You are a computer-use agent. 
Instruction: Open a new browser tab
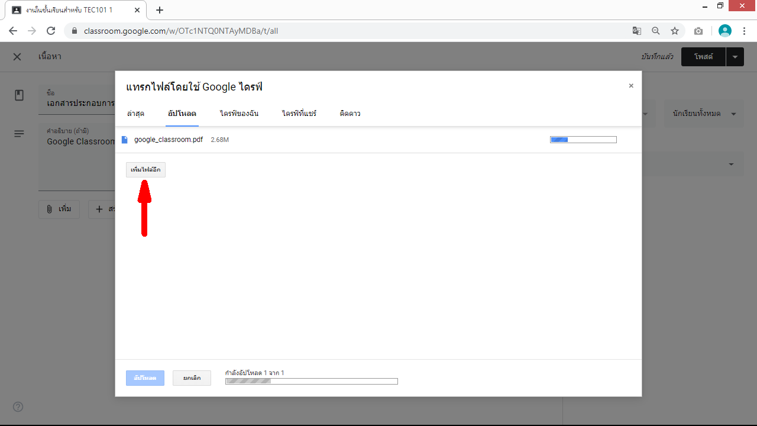160,10
